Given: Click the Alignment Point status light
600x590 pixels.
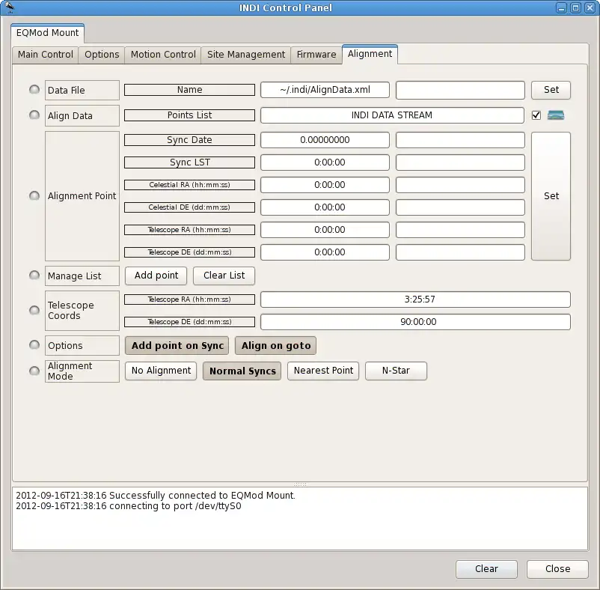Looking at the screenshot, I should click(34, 195).
